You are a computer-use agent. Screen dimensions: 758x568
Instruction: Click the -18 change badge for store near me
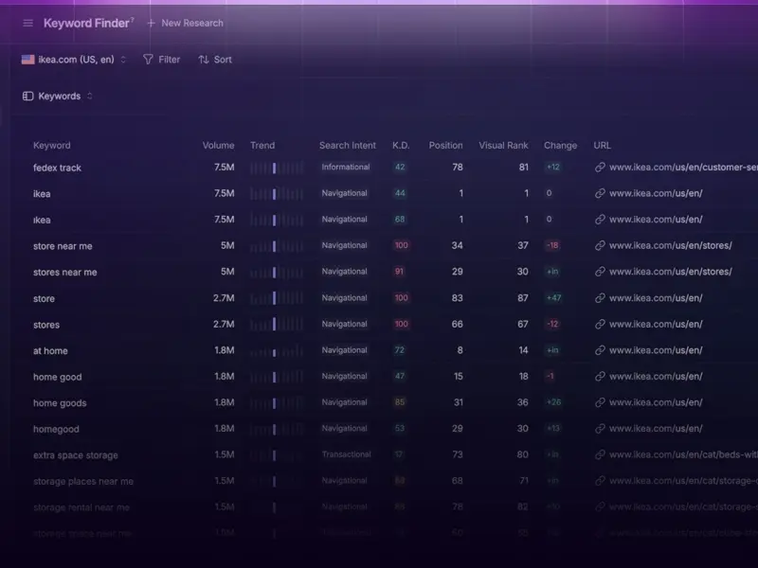(552, 245)
